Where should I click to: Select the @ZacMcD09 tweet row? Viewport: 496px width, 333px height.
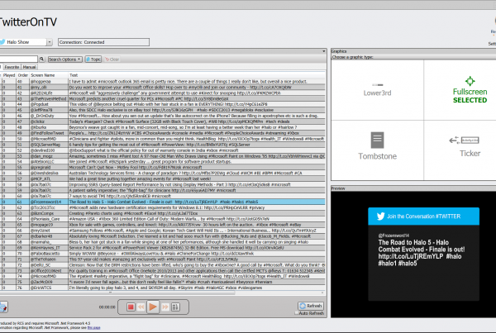[x=163, y=282]
